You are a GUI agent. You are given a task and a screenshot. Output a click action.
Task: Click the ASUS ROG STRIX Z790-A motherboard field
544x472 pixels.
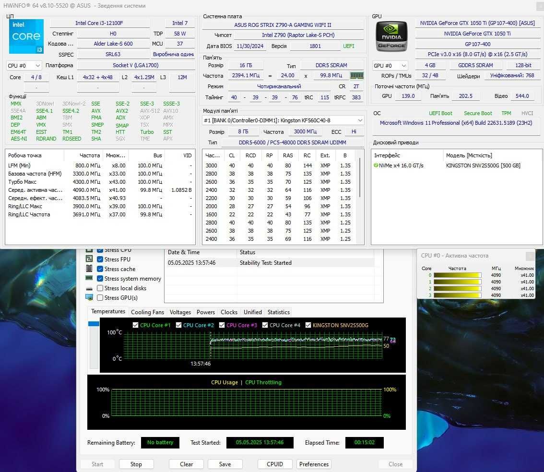pos(283,25)
